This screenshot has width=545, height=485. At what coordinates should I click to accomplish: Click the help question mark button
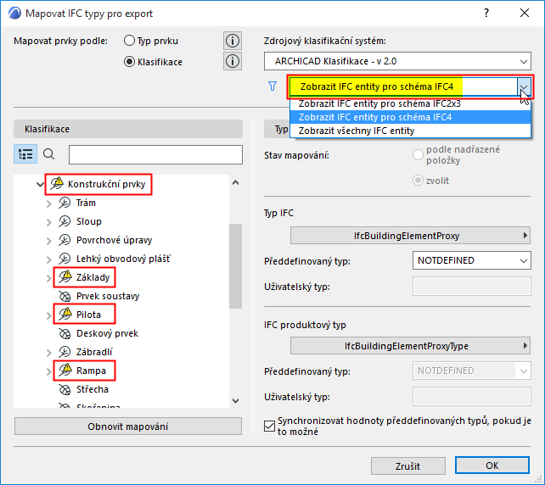486,14
